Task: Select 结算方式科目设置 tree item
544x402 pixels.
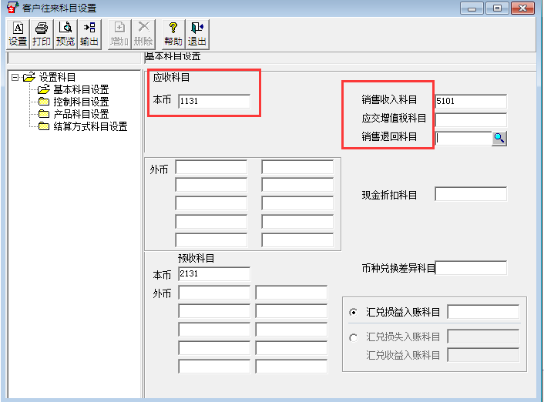Action: tap(89, 126)
